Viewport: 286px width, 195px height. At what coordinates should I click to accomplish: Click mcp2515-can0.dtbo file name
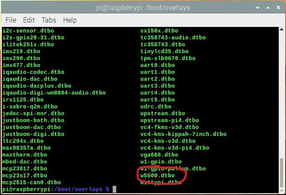[32, 182]
